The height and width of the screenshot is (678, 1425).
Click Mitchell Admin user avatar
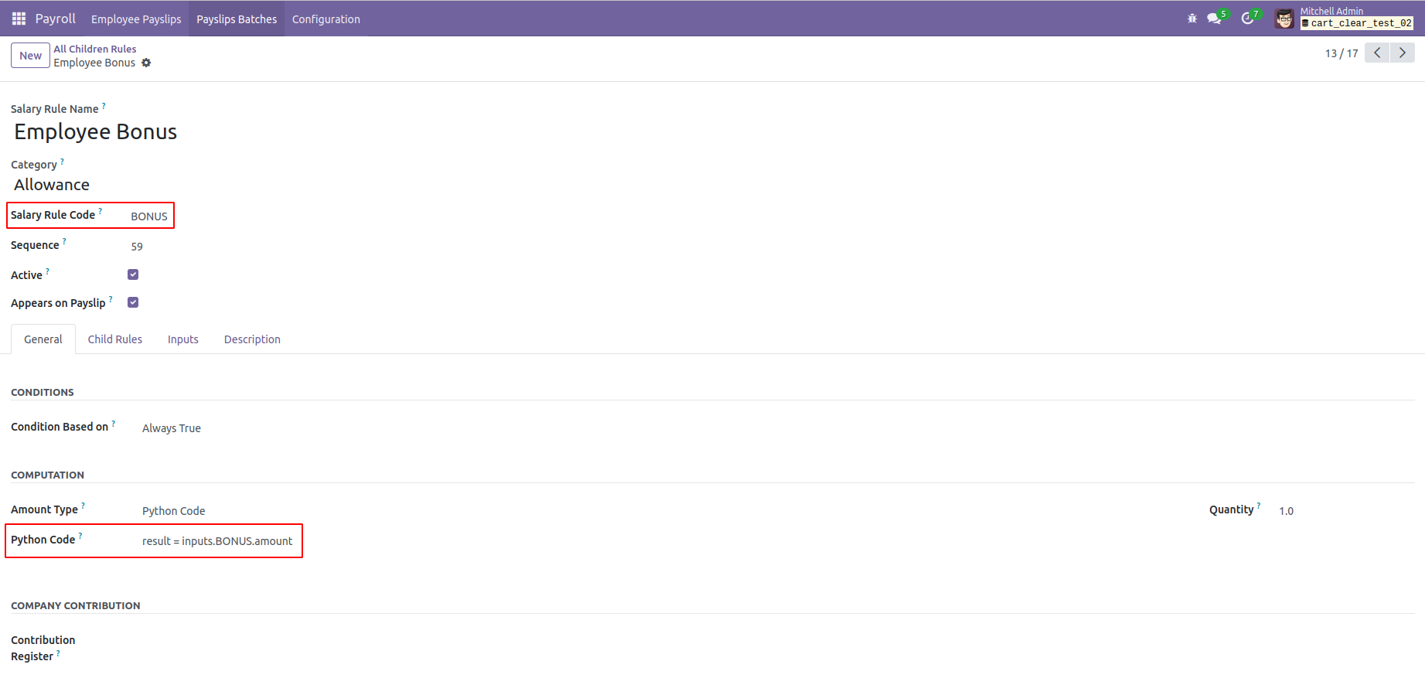(1284, 19)
